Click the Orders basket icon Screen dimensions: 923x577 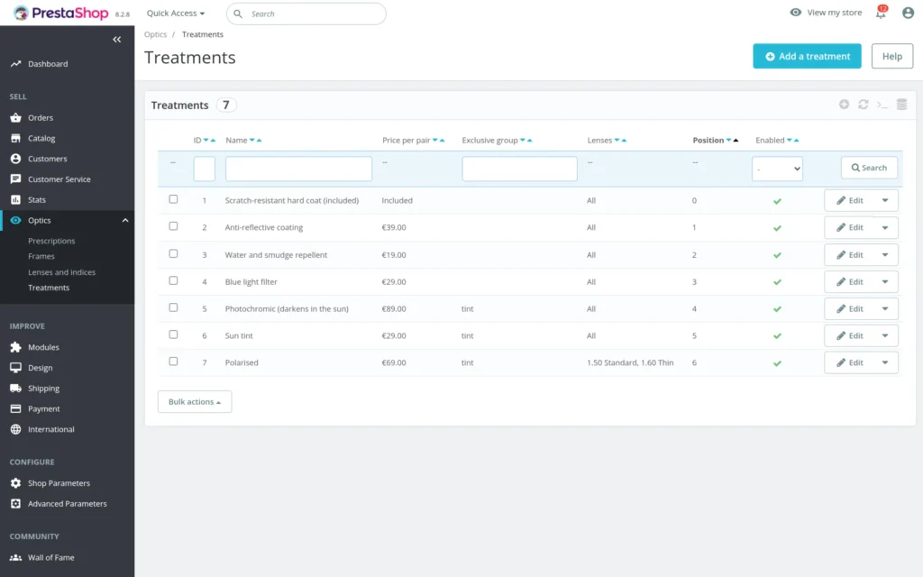tap(16, 118)
